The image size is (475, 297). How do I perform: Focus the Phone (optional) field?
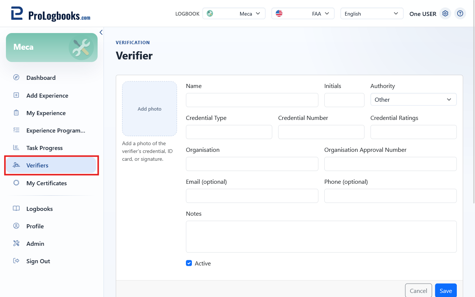[x=390, y=196]
